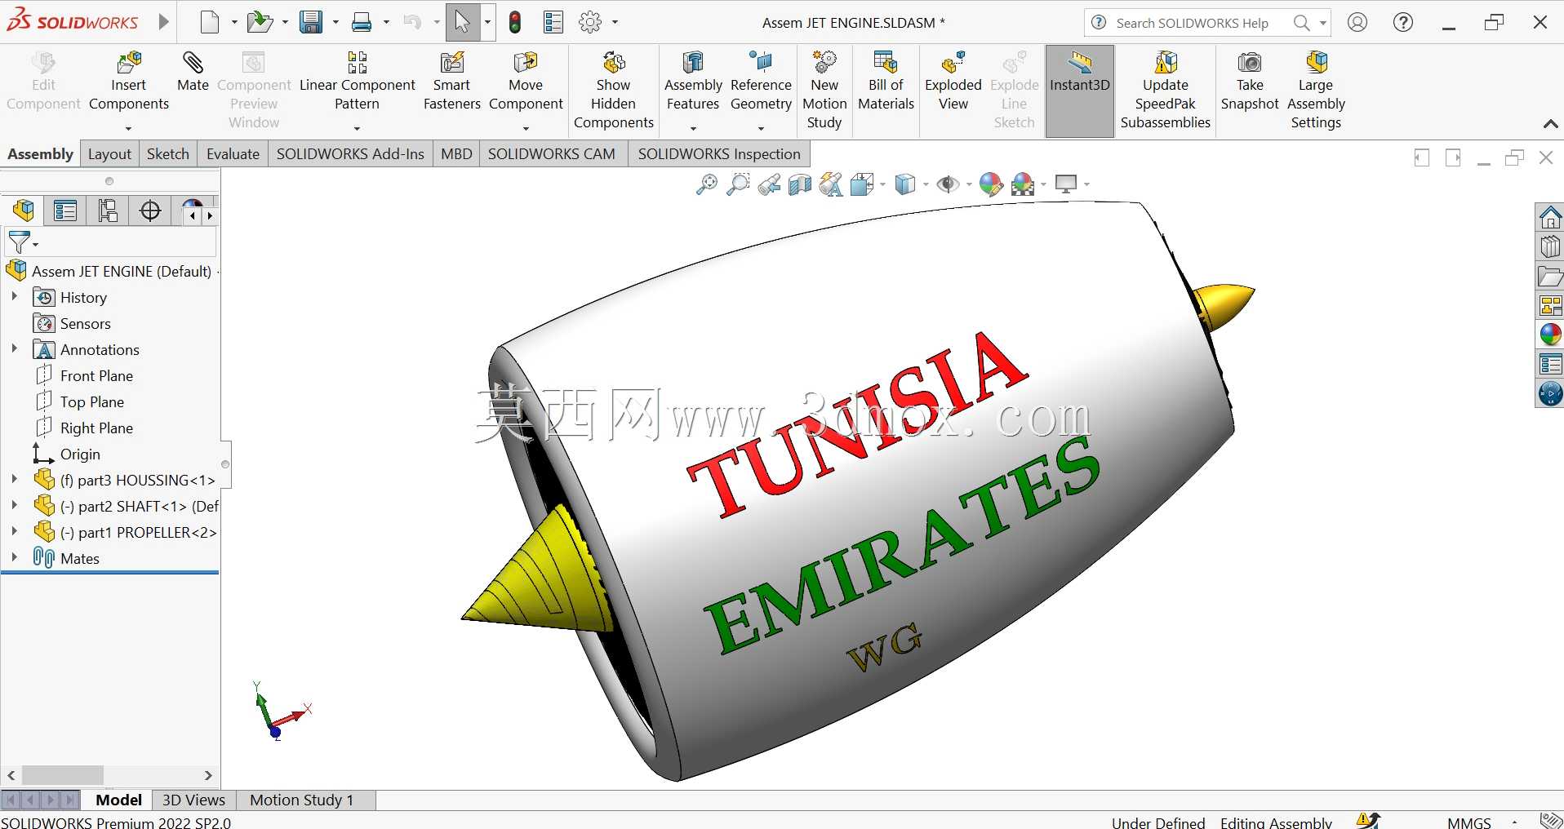Click the Print icon

[x=362, y=22]
